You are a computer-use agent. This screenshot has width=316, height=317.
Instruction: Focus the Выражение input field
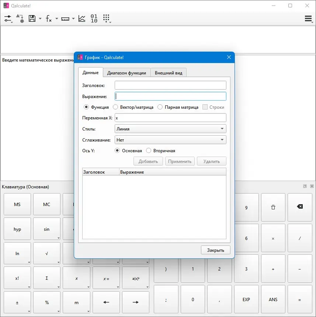click(170, 96)
